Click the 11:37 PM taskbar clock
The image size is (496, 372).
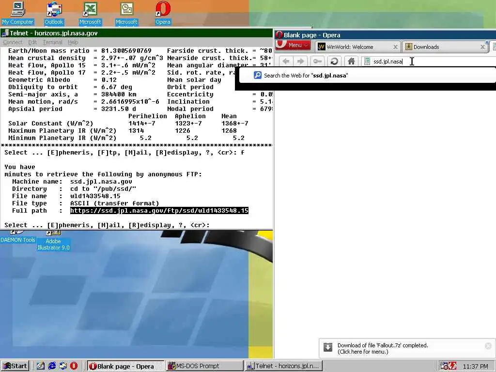pos(476,366)
